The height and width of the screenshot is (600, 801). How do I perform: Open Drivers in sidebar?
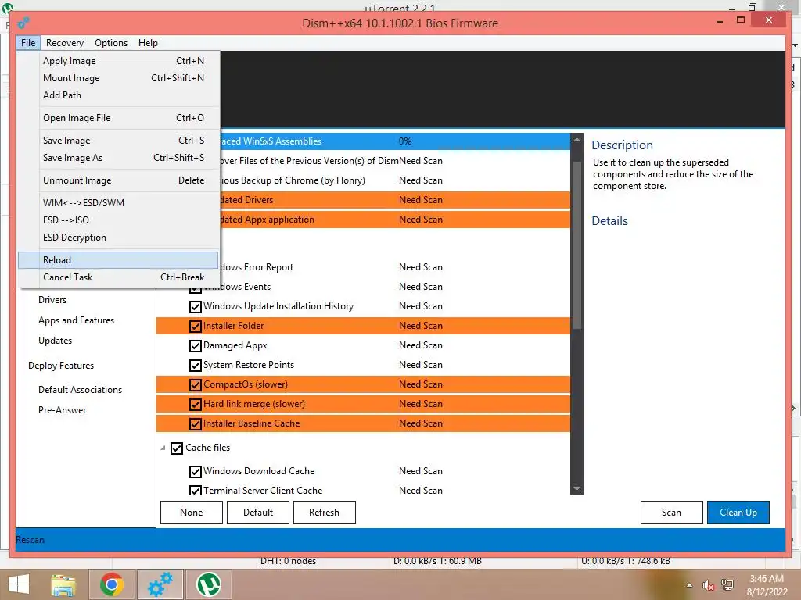point(52,300)
